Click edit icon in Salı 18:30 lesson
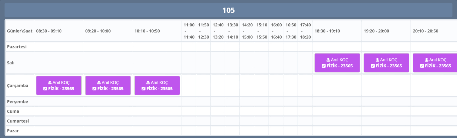This screenshot has height=138, width=457. point(324,66)
